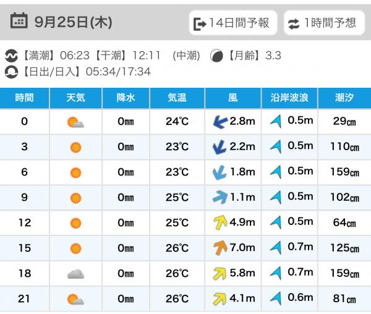Image resolution: width=371 pixels, height=314 pixels.
Task: Click the partly cloudy icon at hour 0
Action: click(75, 122)
